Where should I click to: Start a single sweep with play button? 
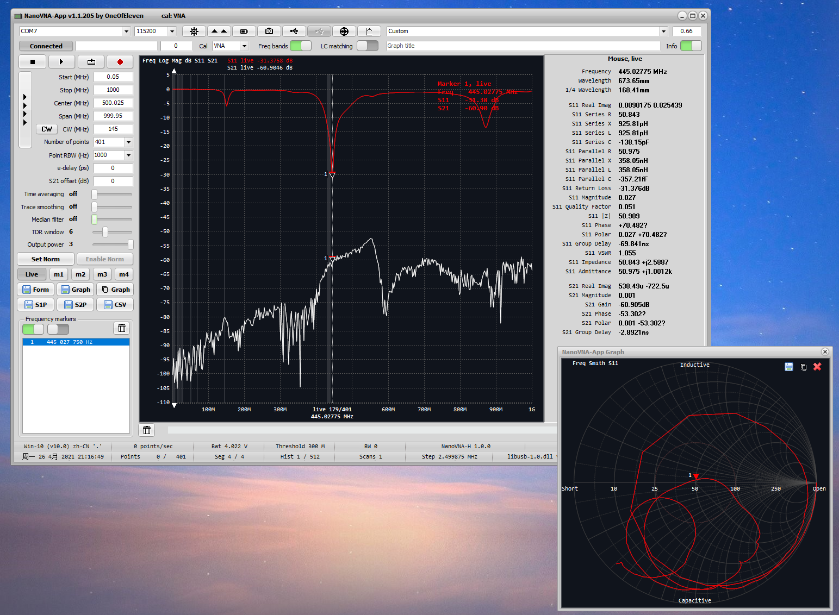[61, 62]
